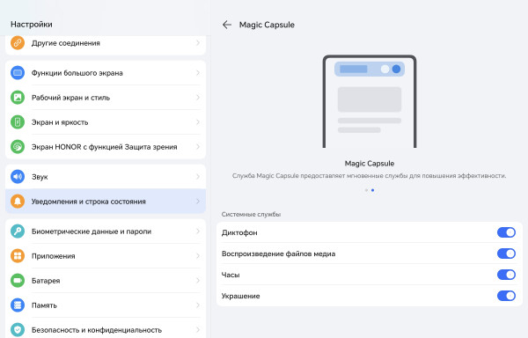The height and width of the screenshot is (338, 528).
Task: Open chevron on Рабочий экран и стиль row
Action: tap(198, 98)
